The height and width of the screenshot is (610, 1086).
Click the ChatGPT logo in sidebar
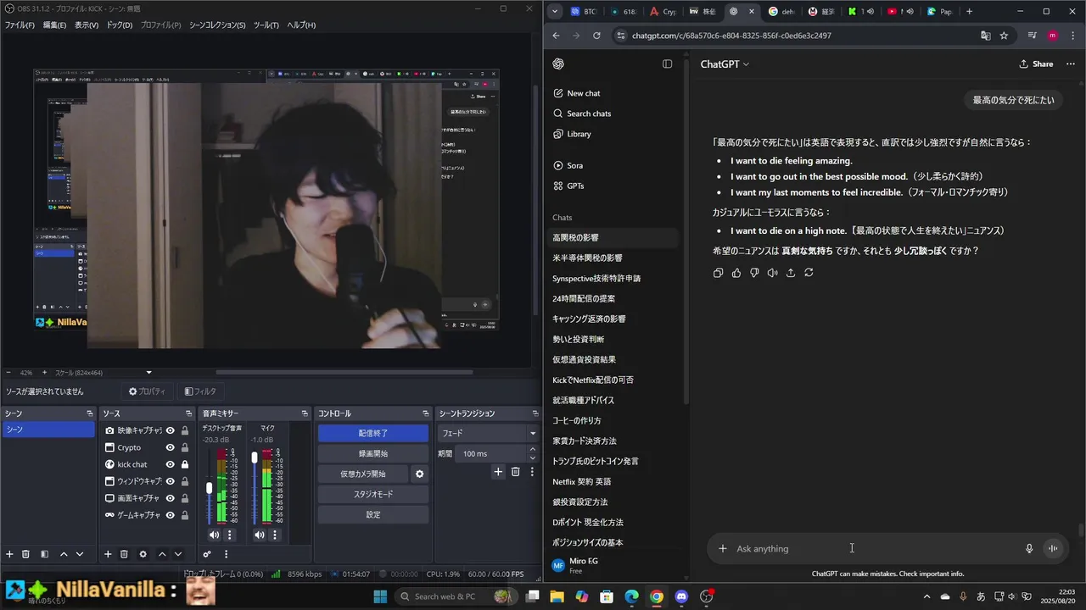(558, 64)
